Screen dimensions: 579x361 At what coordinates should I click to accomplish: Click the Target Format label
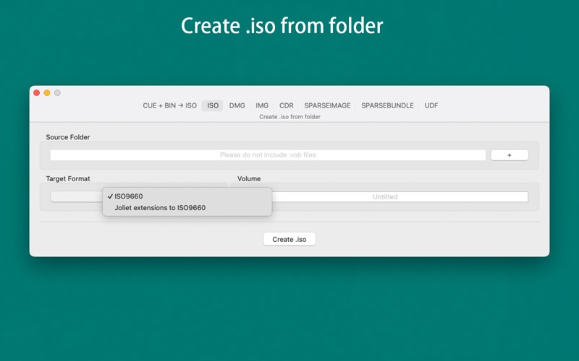pos(68,178)
